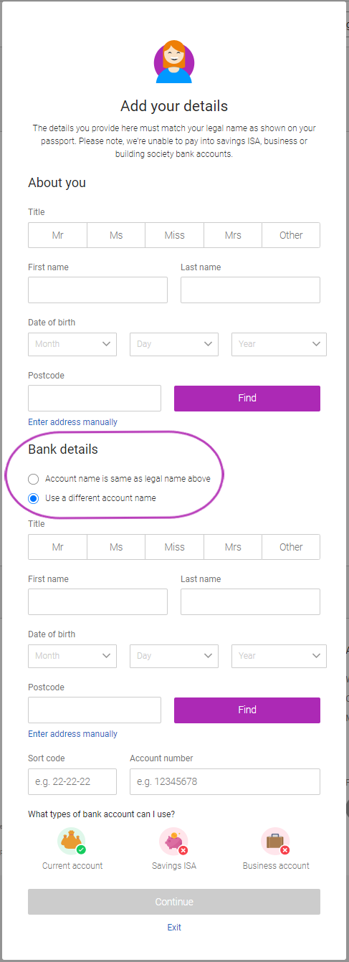The image size is (349, 962).
Task: Click the Find button beside the first Postcode field
Action: (x=247, y=398)
